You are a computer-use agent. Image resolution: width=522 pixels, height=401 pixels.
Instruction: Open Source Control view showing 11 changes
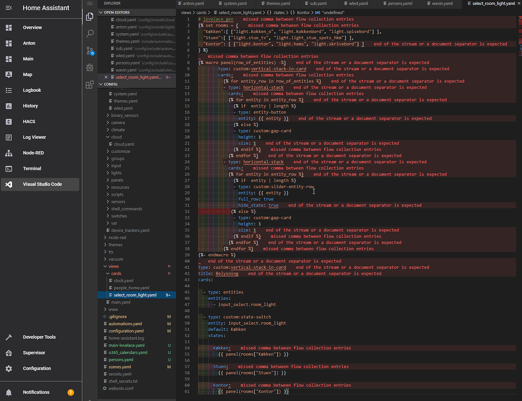[x=89, y=51]
